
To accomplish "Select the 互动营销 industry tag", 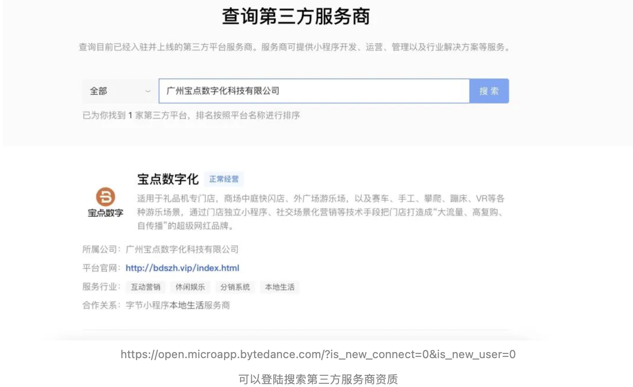I will (145, 287).
